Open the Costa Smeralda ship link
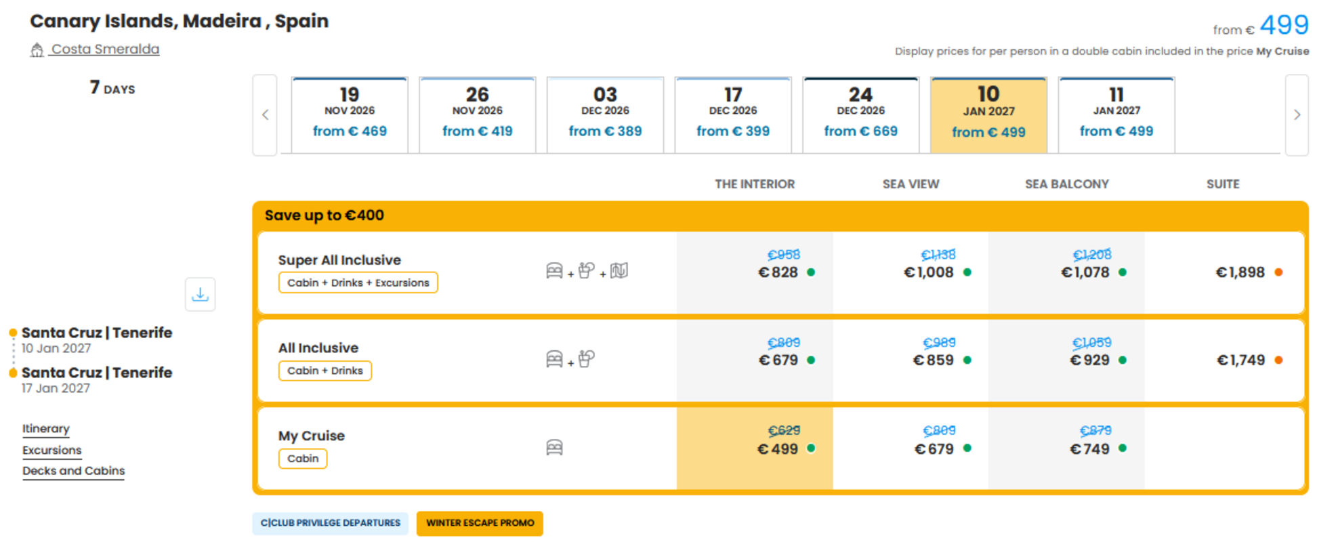1317x542 pixels. [x=105, y=49]
